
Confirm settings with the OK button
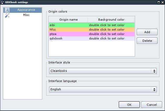(x=129, y=105)
